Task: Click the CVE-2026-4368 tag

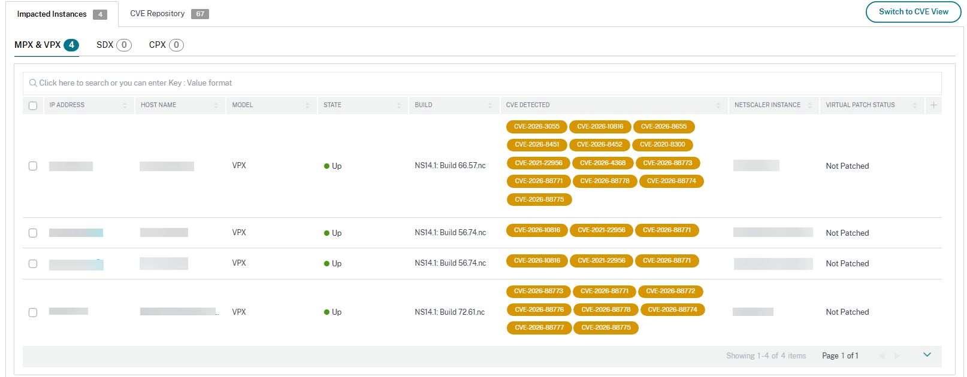Action: [603, 163]
